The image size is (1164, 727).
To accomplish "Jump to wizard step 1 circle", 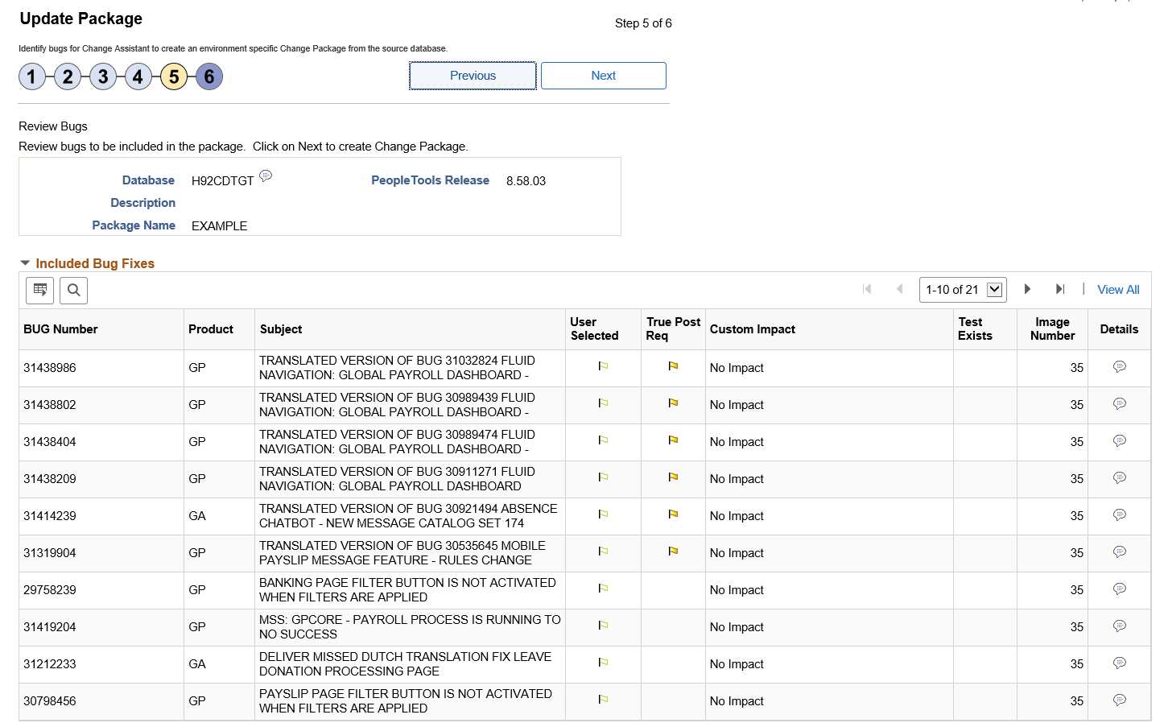I will point(32,76).
